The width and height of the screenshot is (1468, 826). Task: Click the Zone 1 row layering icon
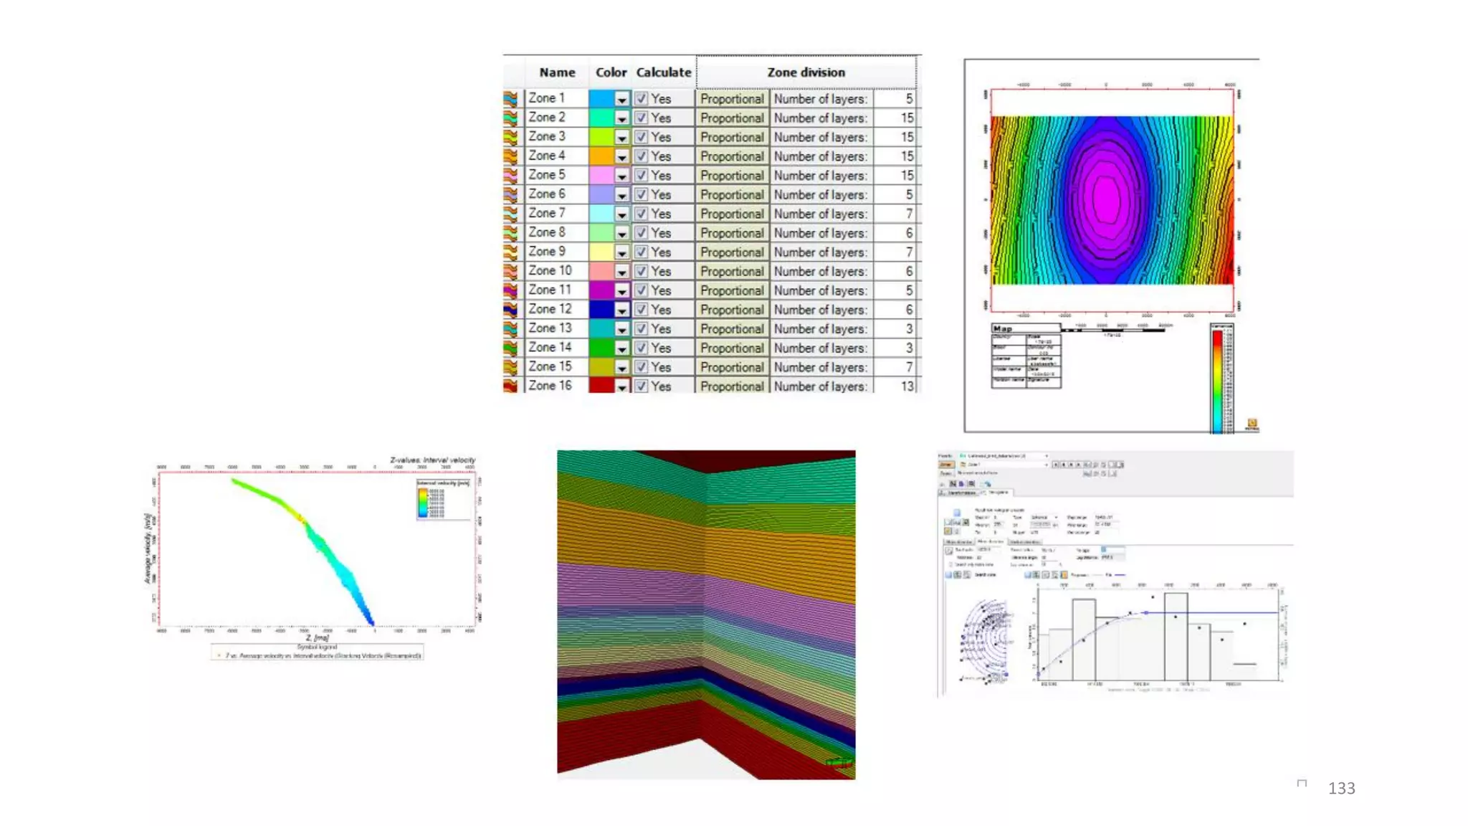click(510, 99)
